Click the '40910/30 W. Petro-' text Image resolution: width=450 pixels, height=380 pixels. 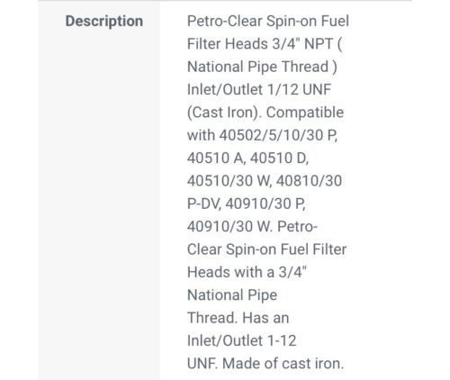[252, 227]
